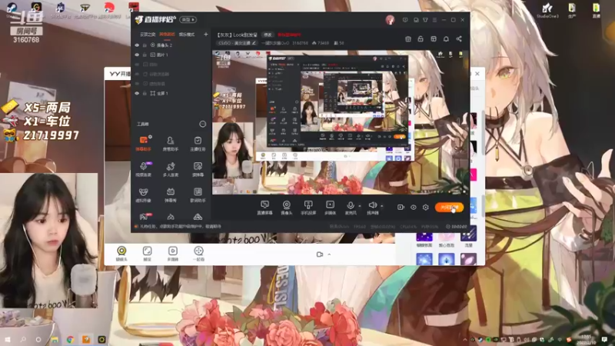The image size is (615, 346).
Task: Select the 图片 1 layer row
Action: 170,55
